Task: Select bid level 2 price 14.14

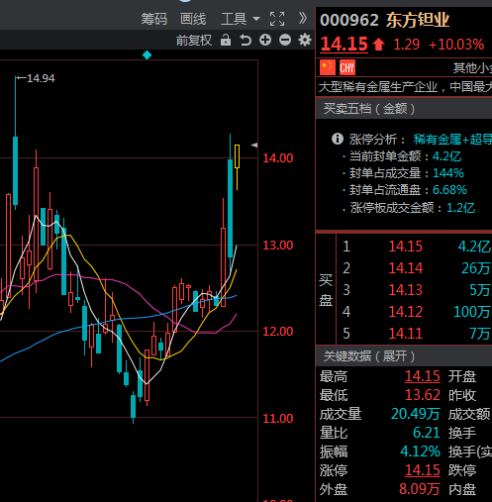Action: (x=405, y=268)
